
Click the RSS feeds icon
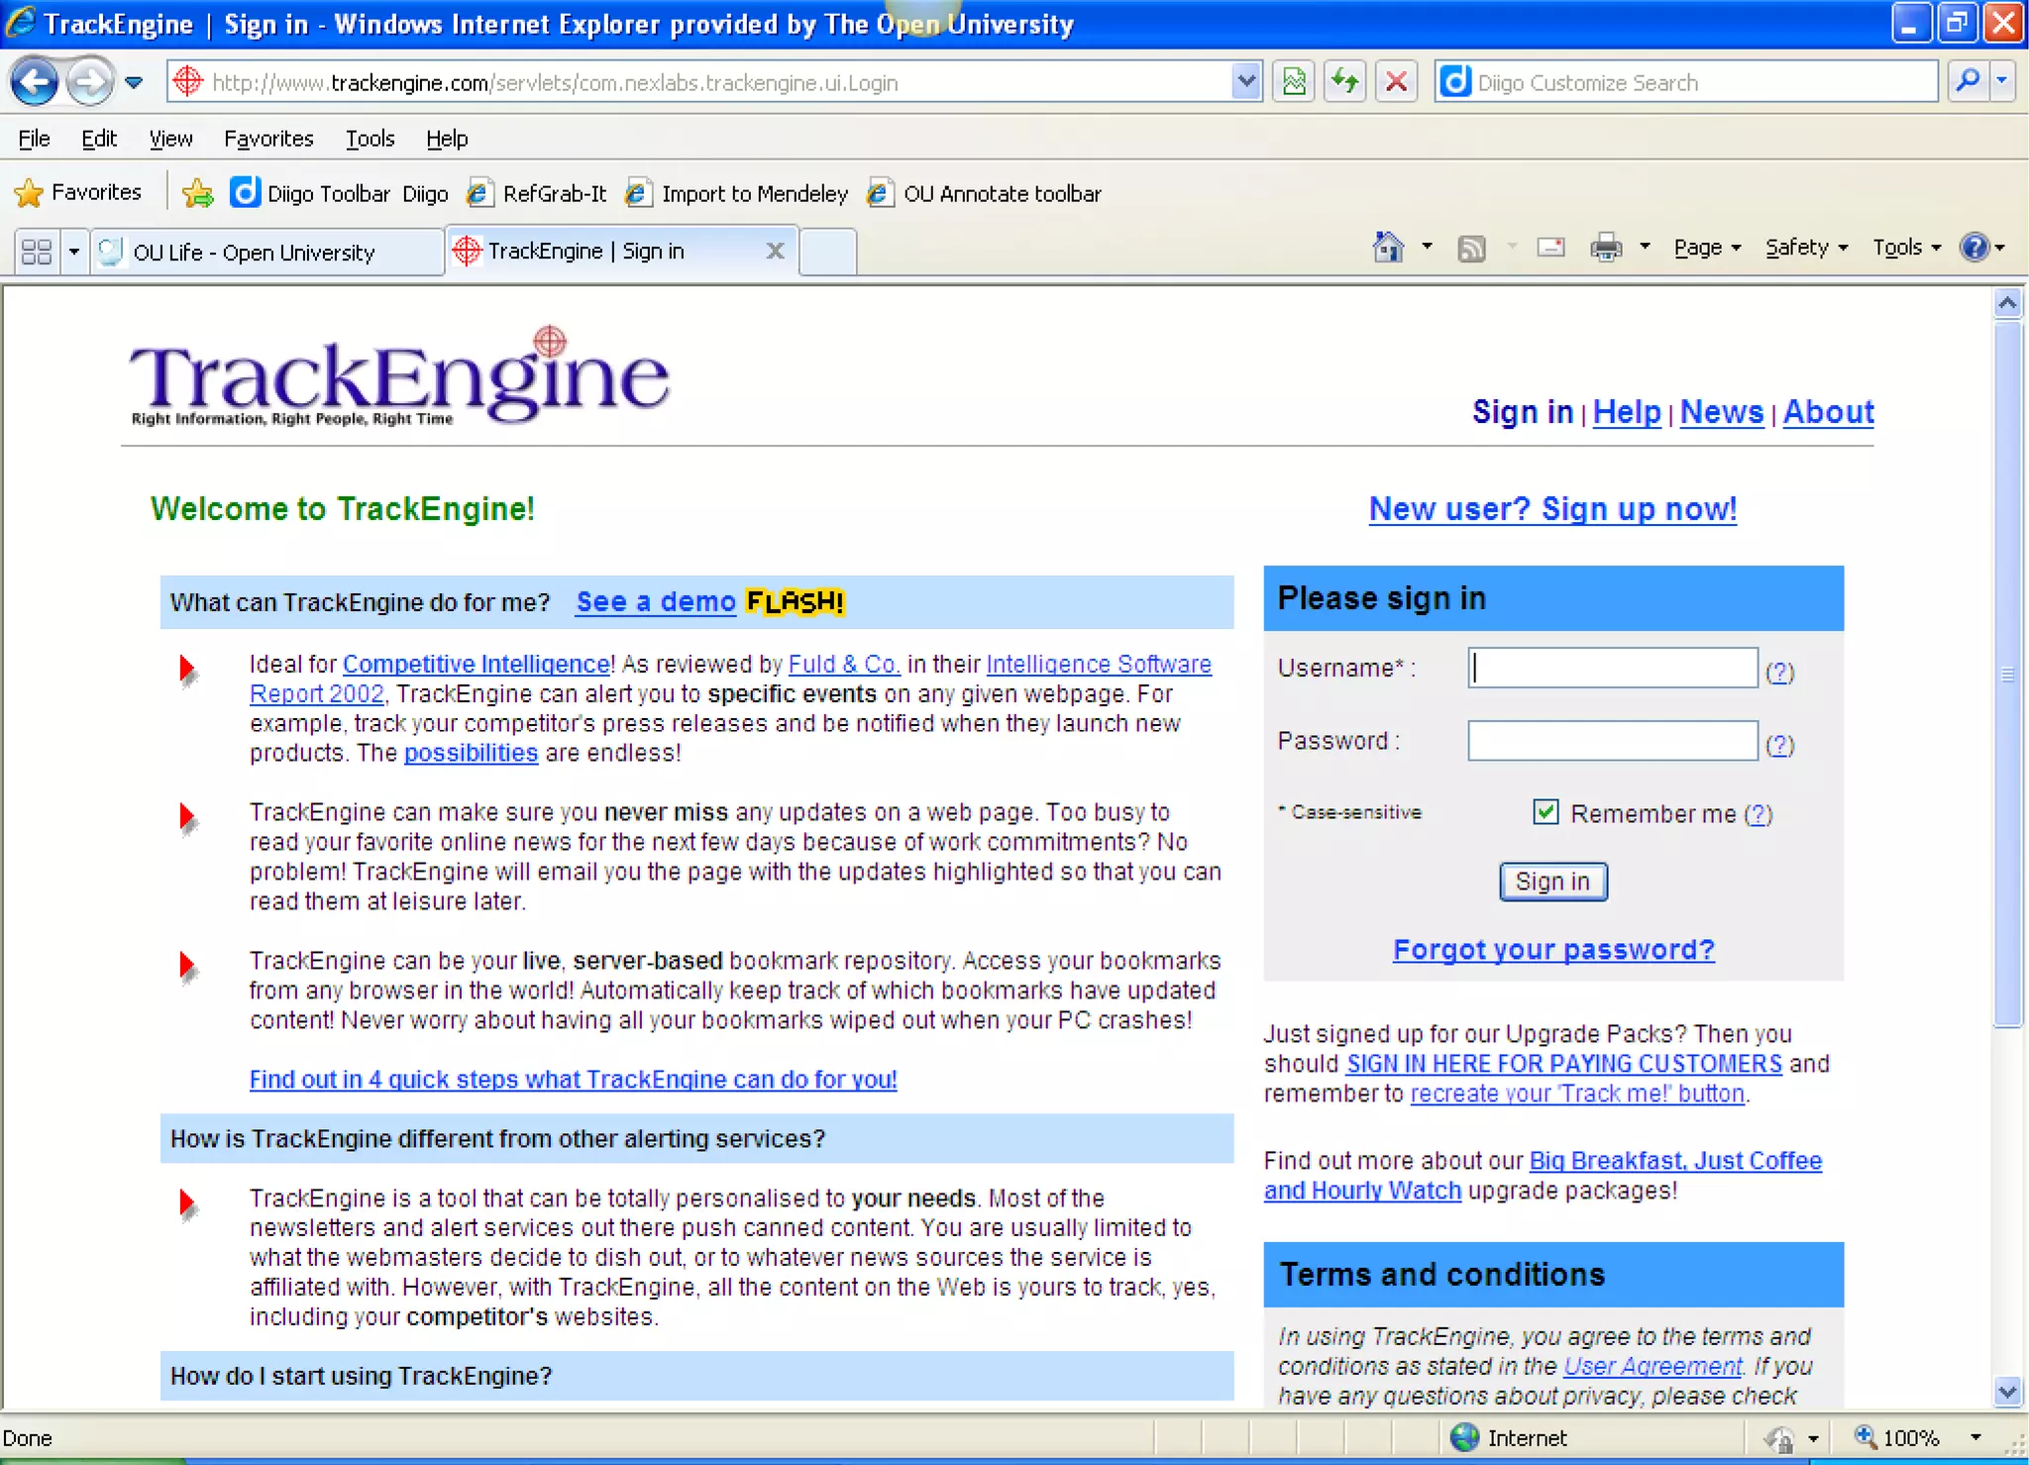point(1471,248)
